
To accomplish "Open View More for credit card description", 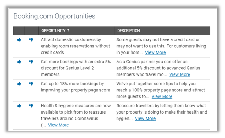I will tap(155, 52).
